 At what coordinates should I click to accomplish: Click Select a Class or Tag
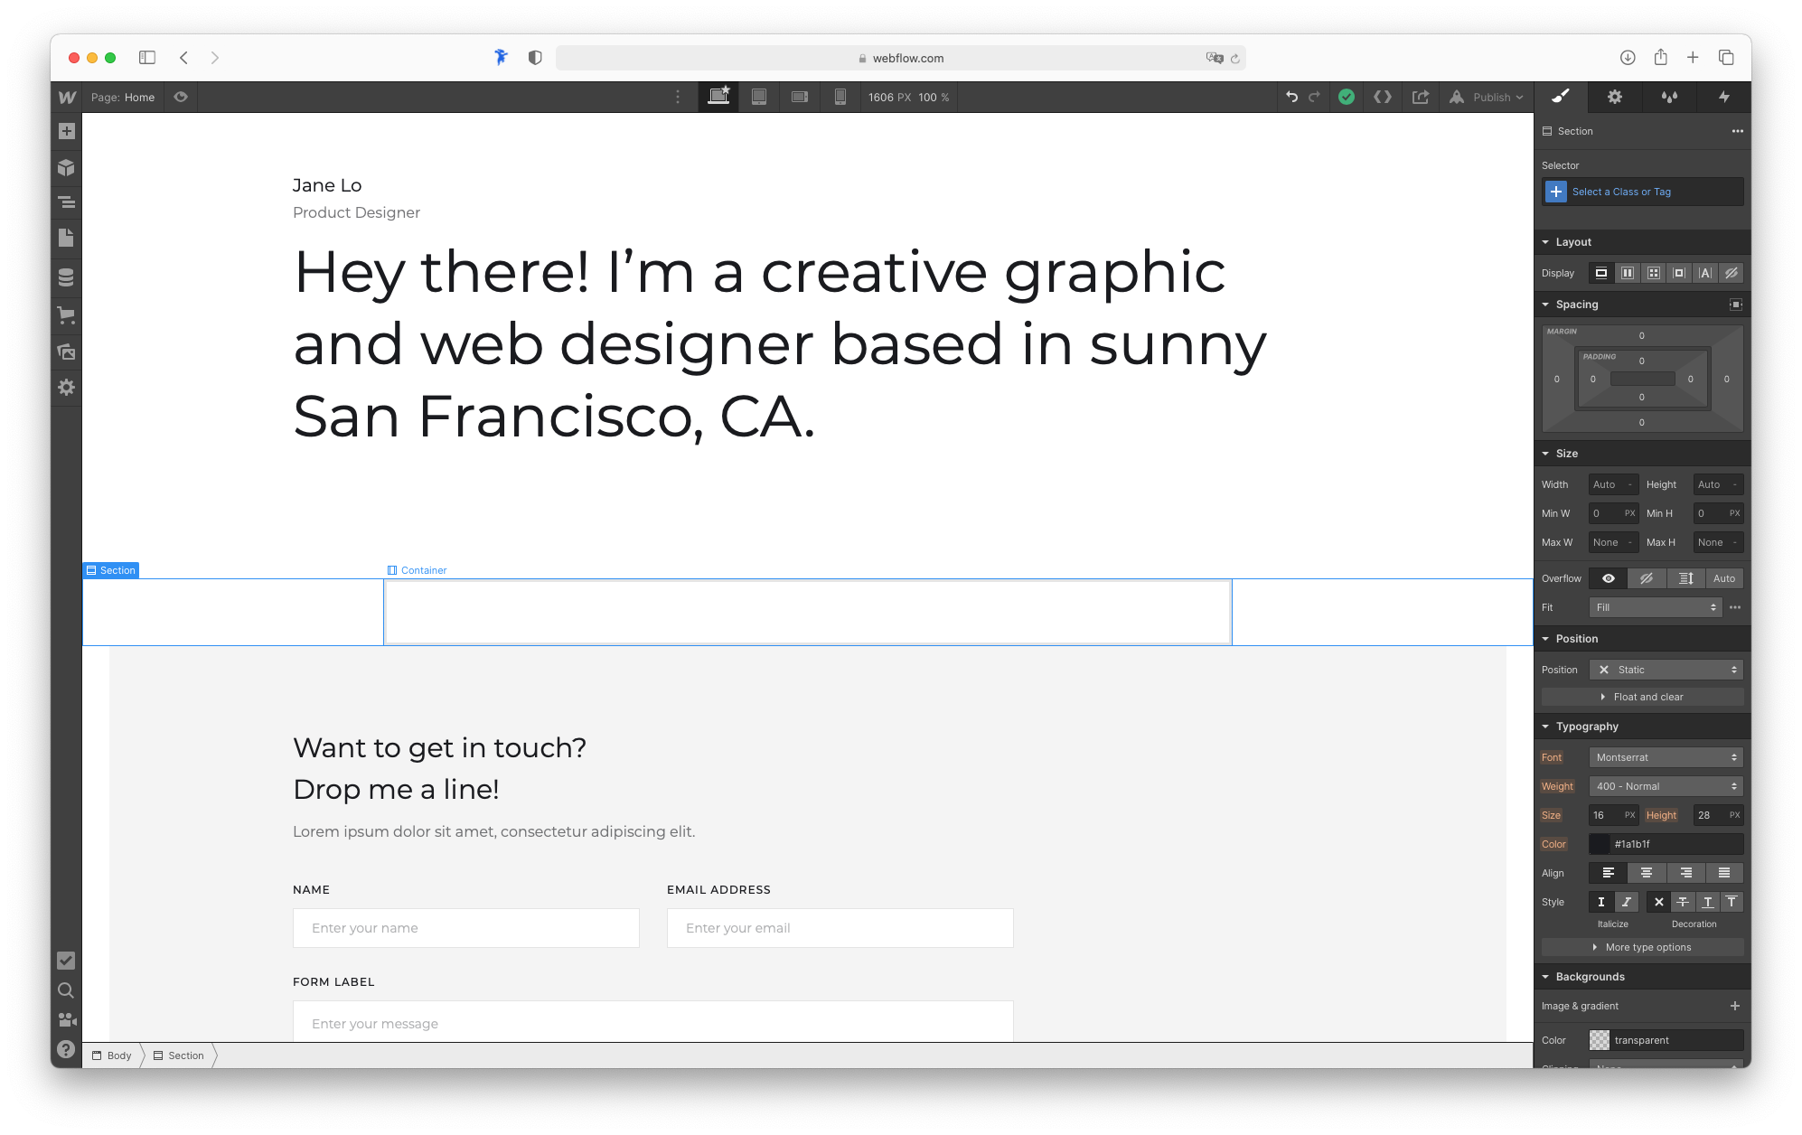(x=1620, y=192)
